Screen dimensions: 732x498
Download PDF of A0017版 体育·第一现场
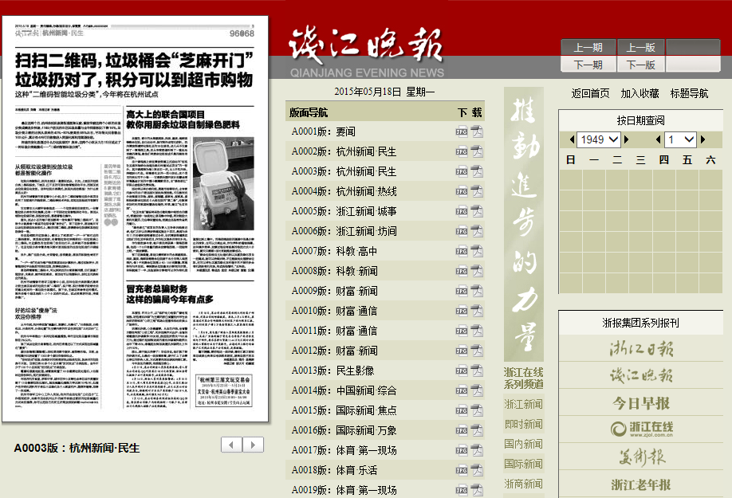click(x=477, y=450)
